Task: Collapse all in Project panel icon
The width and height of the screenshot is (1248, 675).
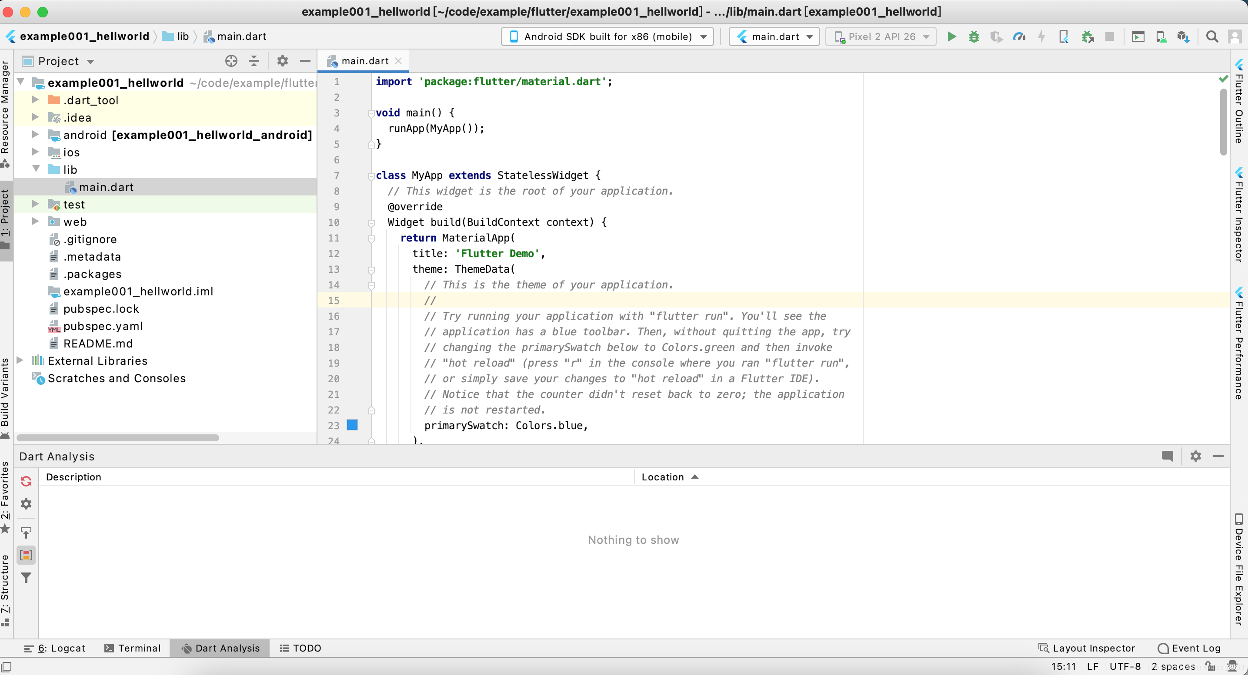Action: [x=254, y=61]
